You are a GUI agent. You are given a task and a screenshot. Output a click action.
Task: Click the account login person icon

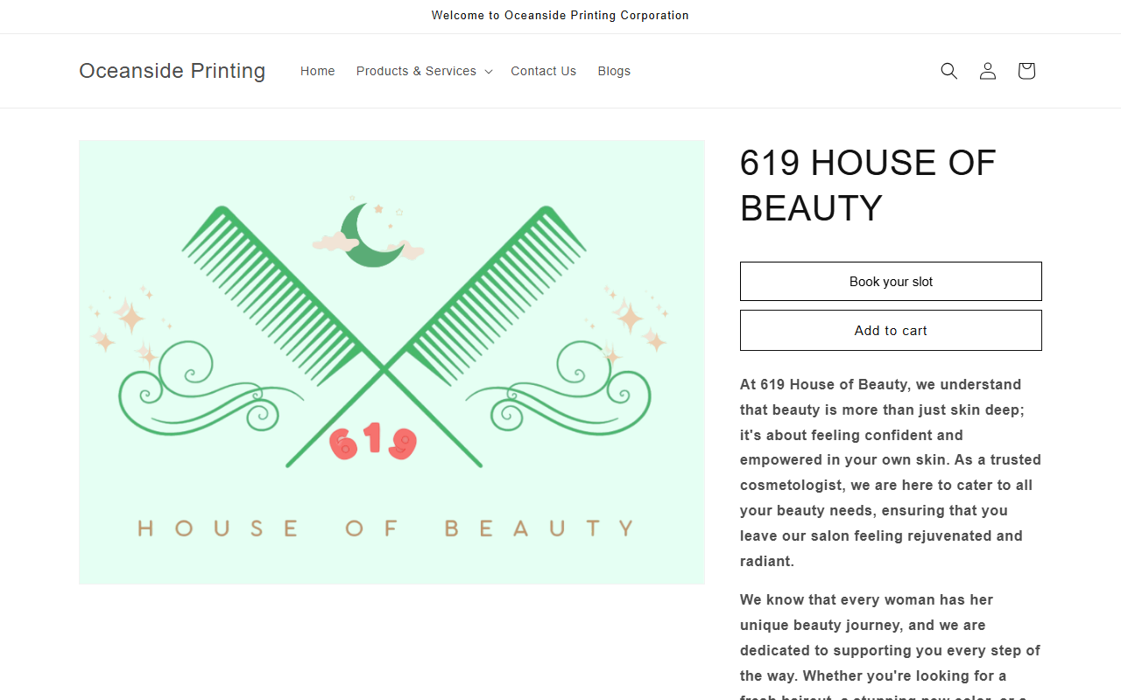(x=988, y=71)
